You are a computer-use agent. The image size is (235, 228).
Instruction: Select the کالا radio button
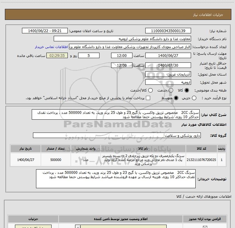coord(187,90)
